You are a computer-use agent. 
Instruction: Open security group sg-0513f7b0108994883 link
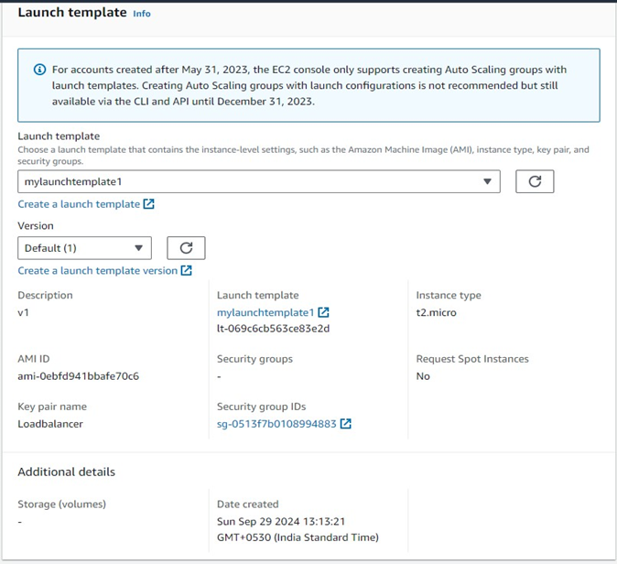click(x=276, y=424)
